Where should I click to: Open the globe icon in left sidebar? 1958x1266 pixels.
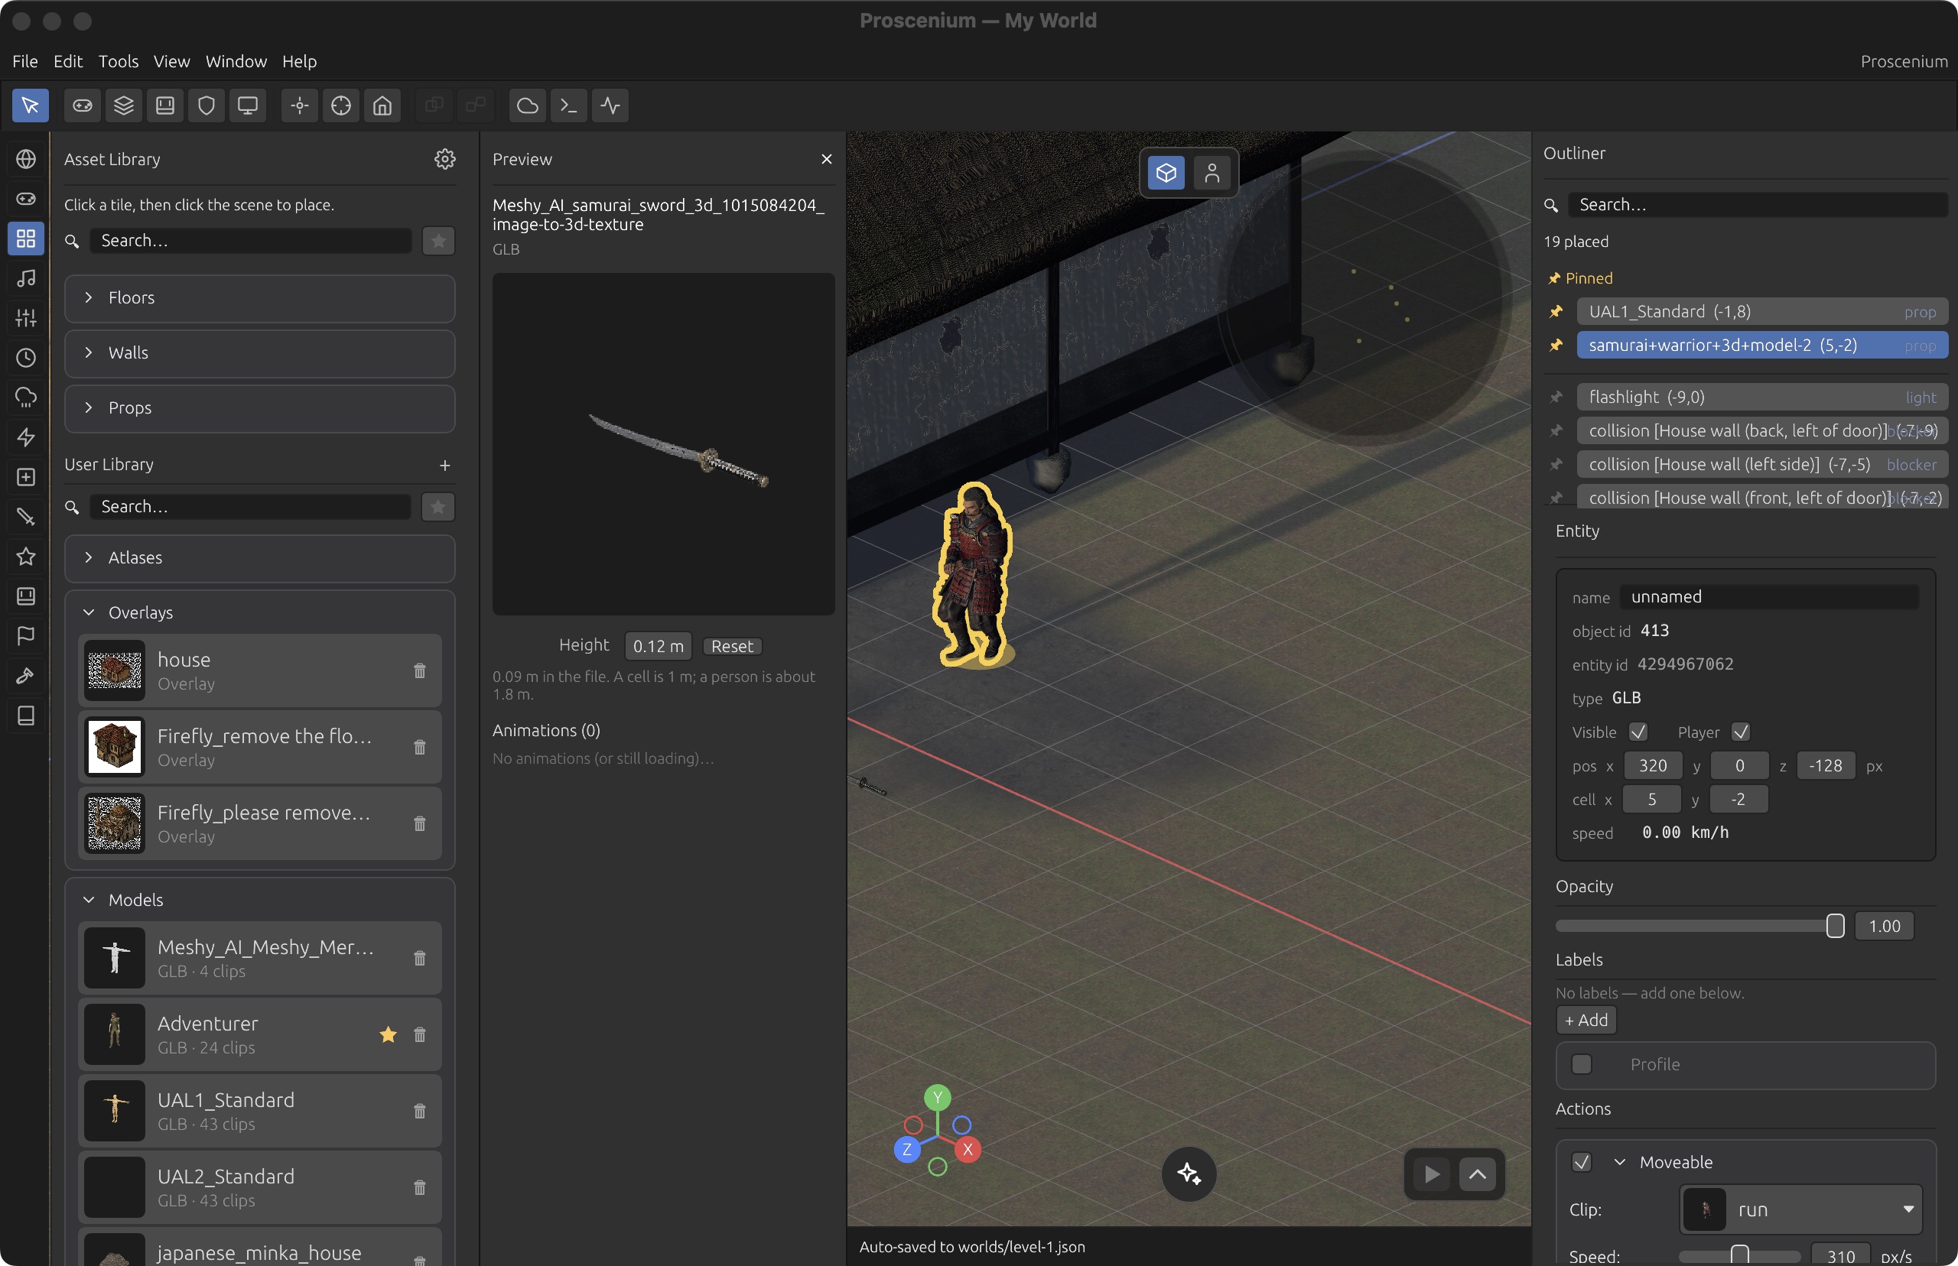(x=26, y=159)
